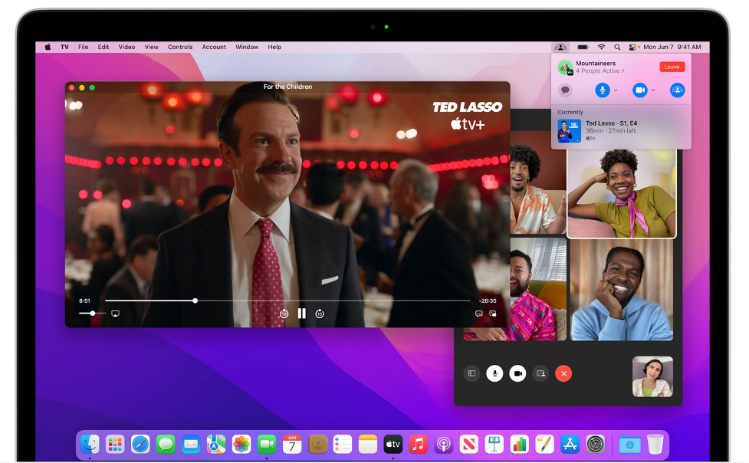Open the Controls menu in menu bar

point(180,47)
